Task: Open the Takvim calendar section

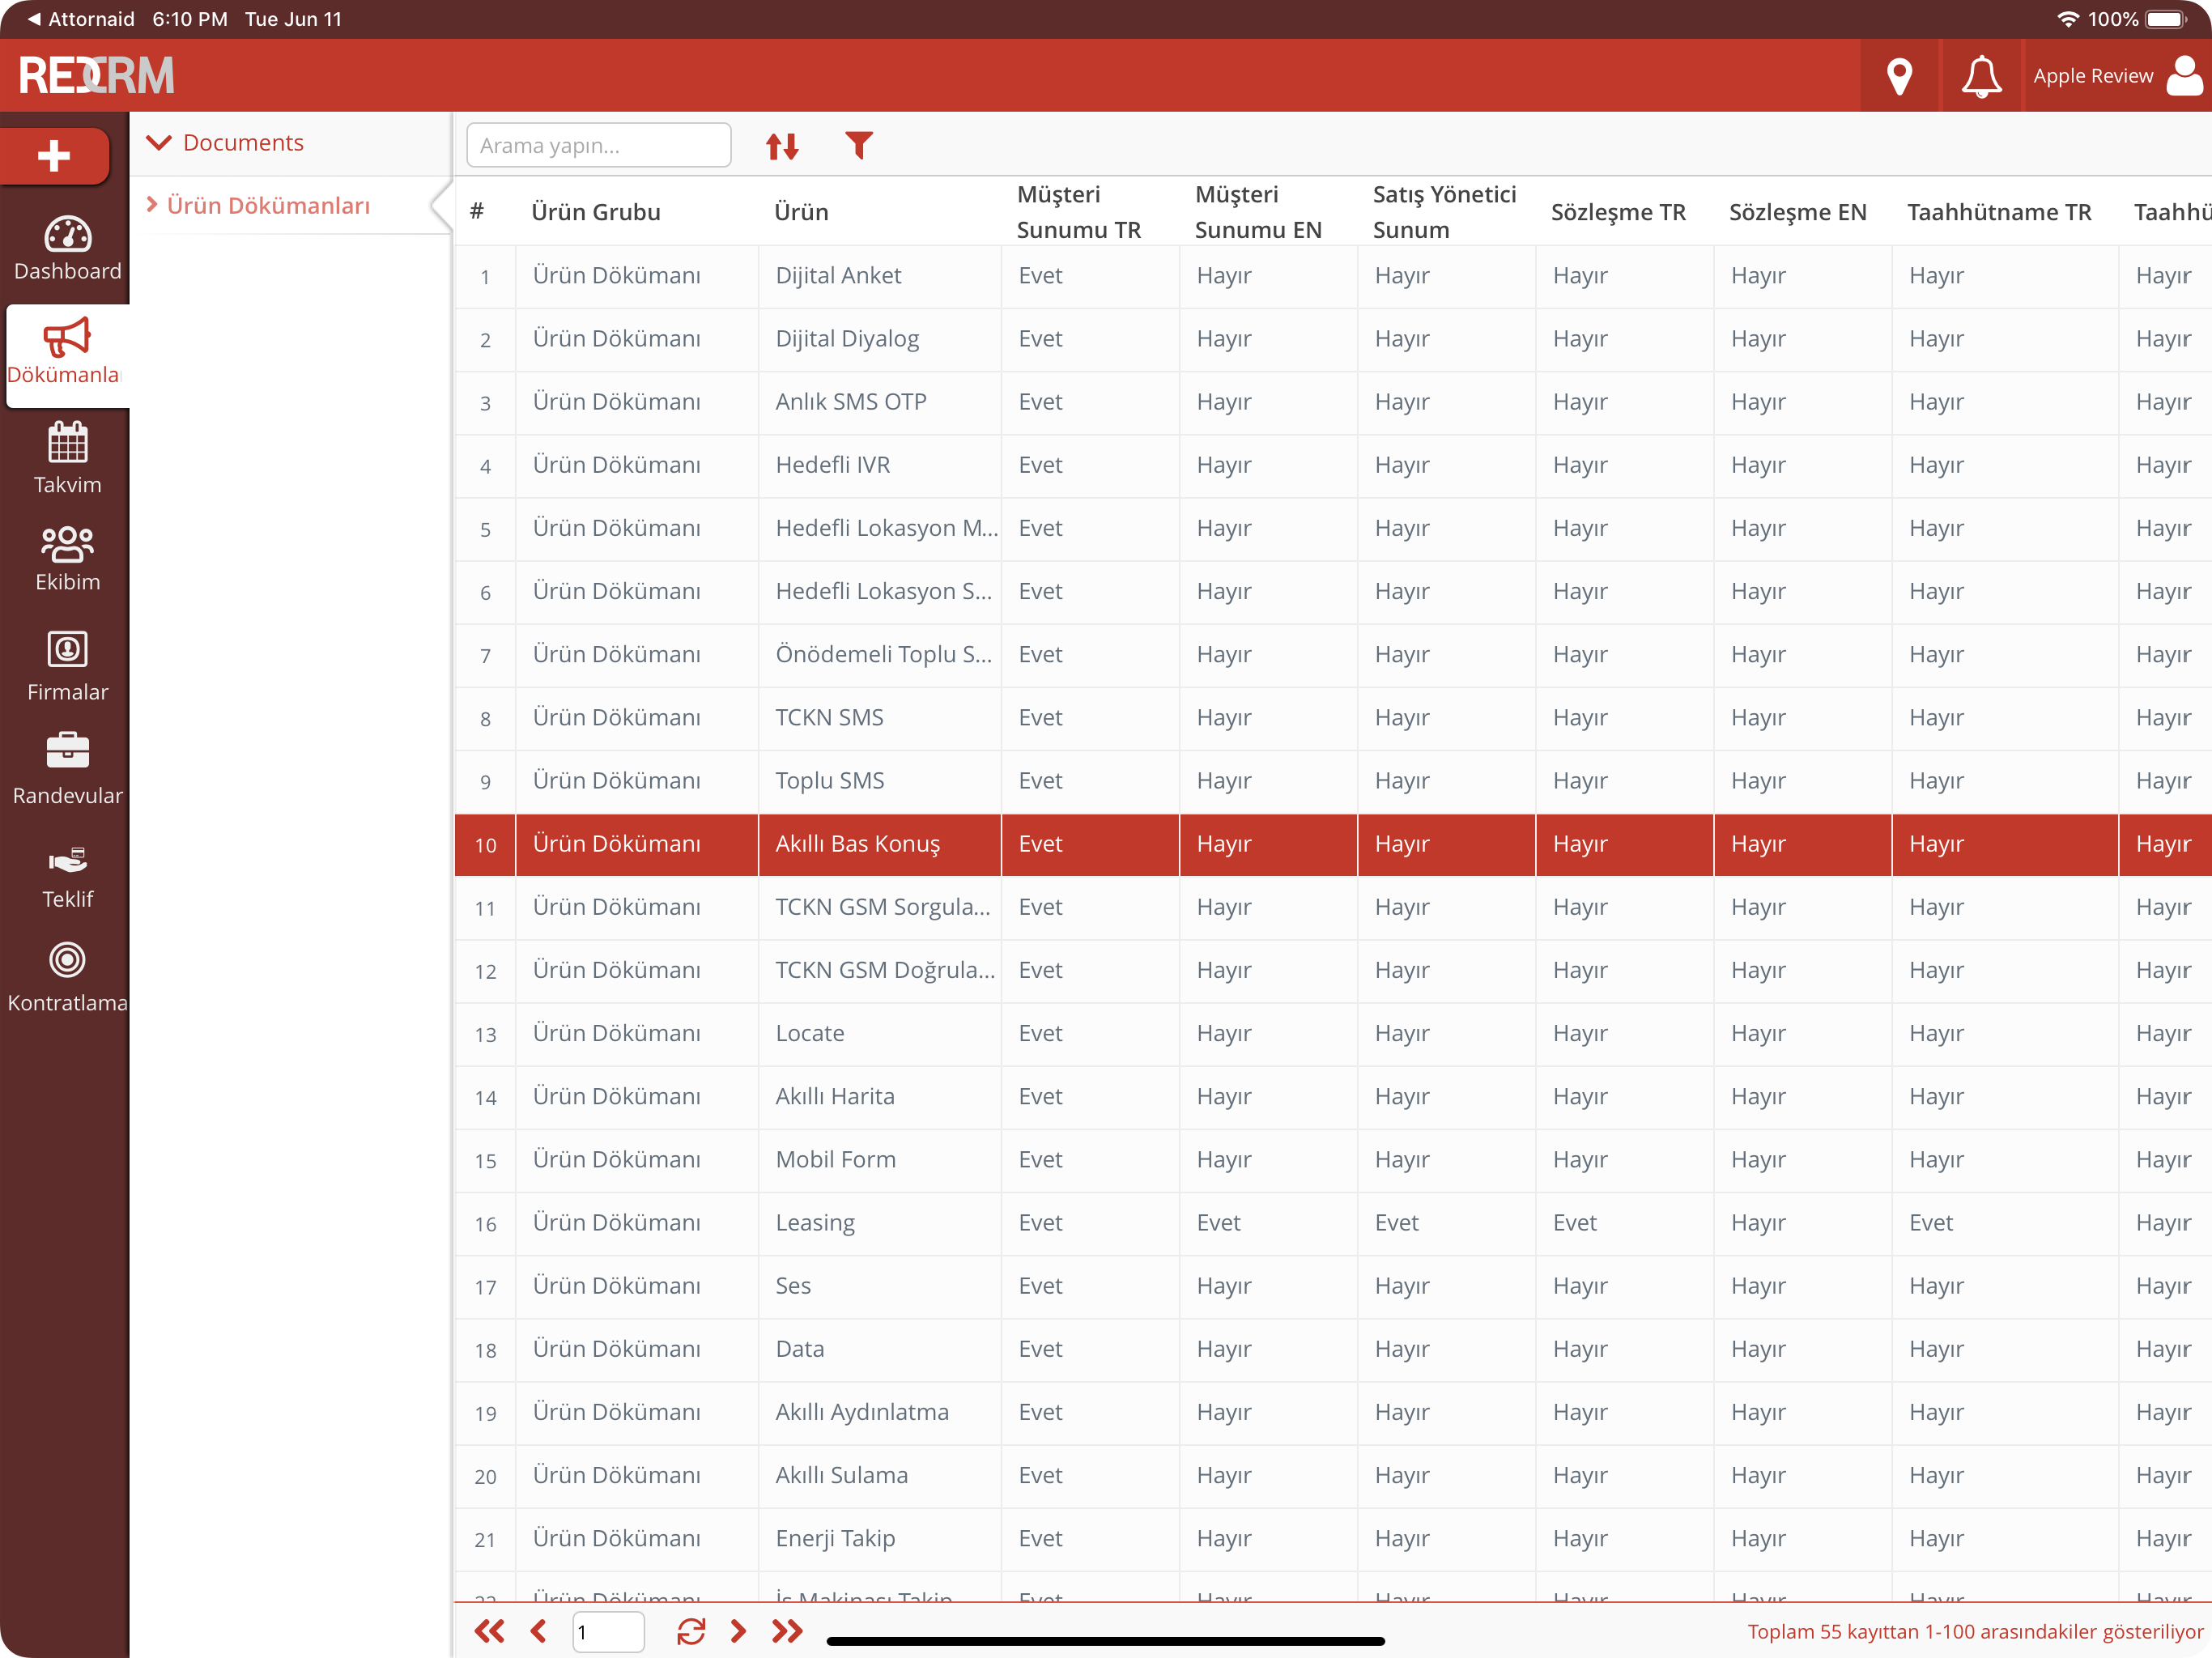Action: coord(67,459)
